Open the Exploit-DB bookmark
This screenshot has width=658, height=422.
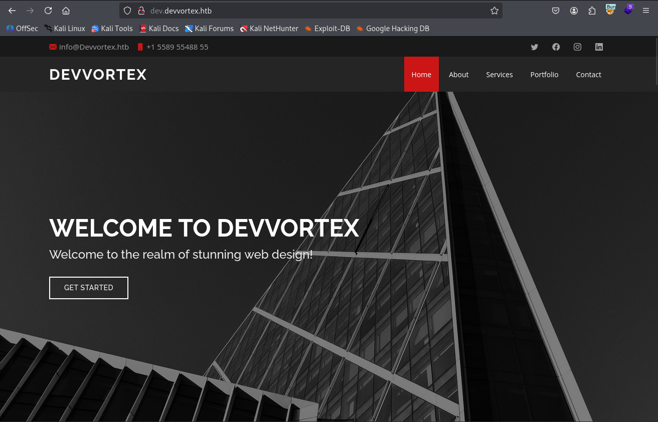pyautogui.click(x=327, y=29)
